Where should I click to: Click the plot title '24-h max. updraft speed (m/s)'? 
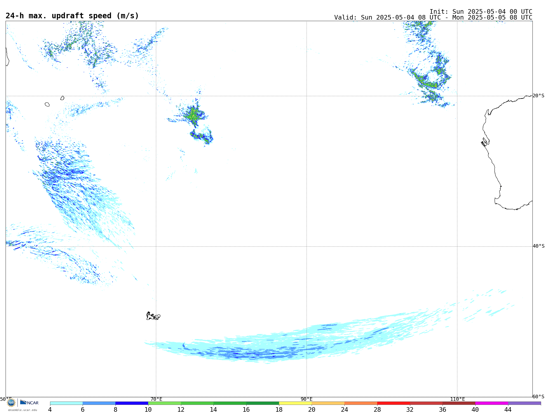tap(72, 16)
